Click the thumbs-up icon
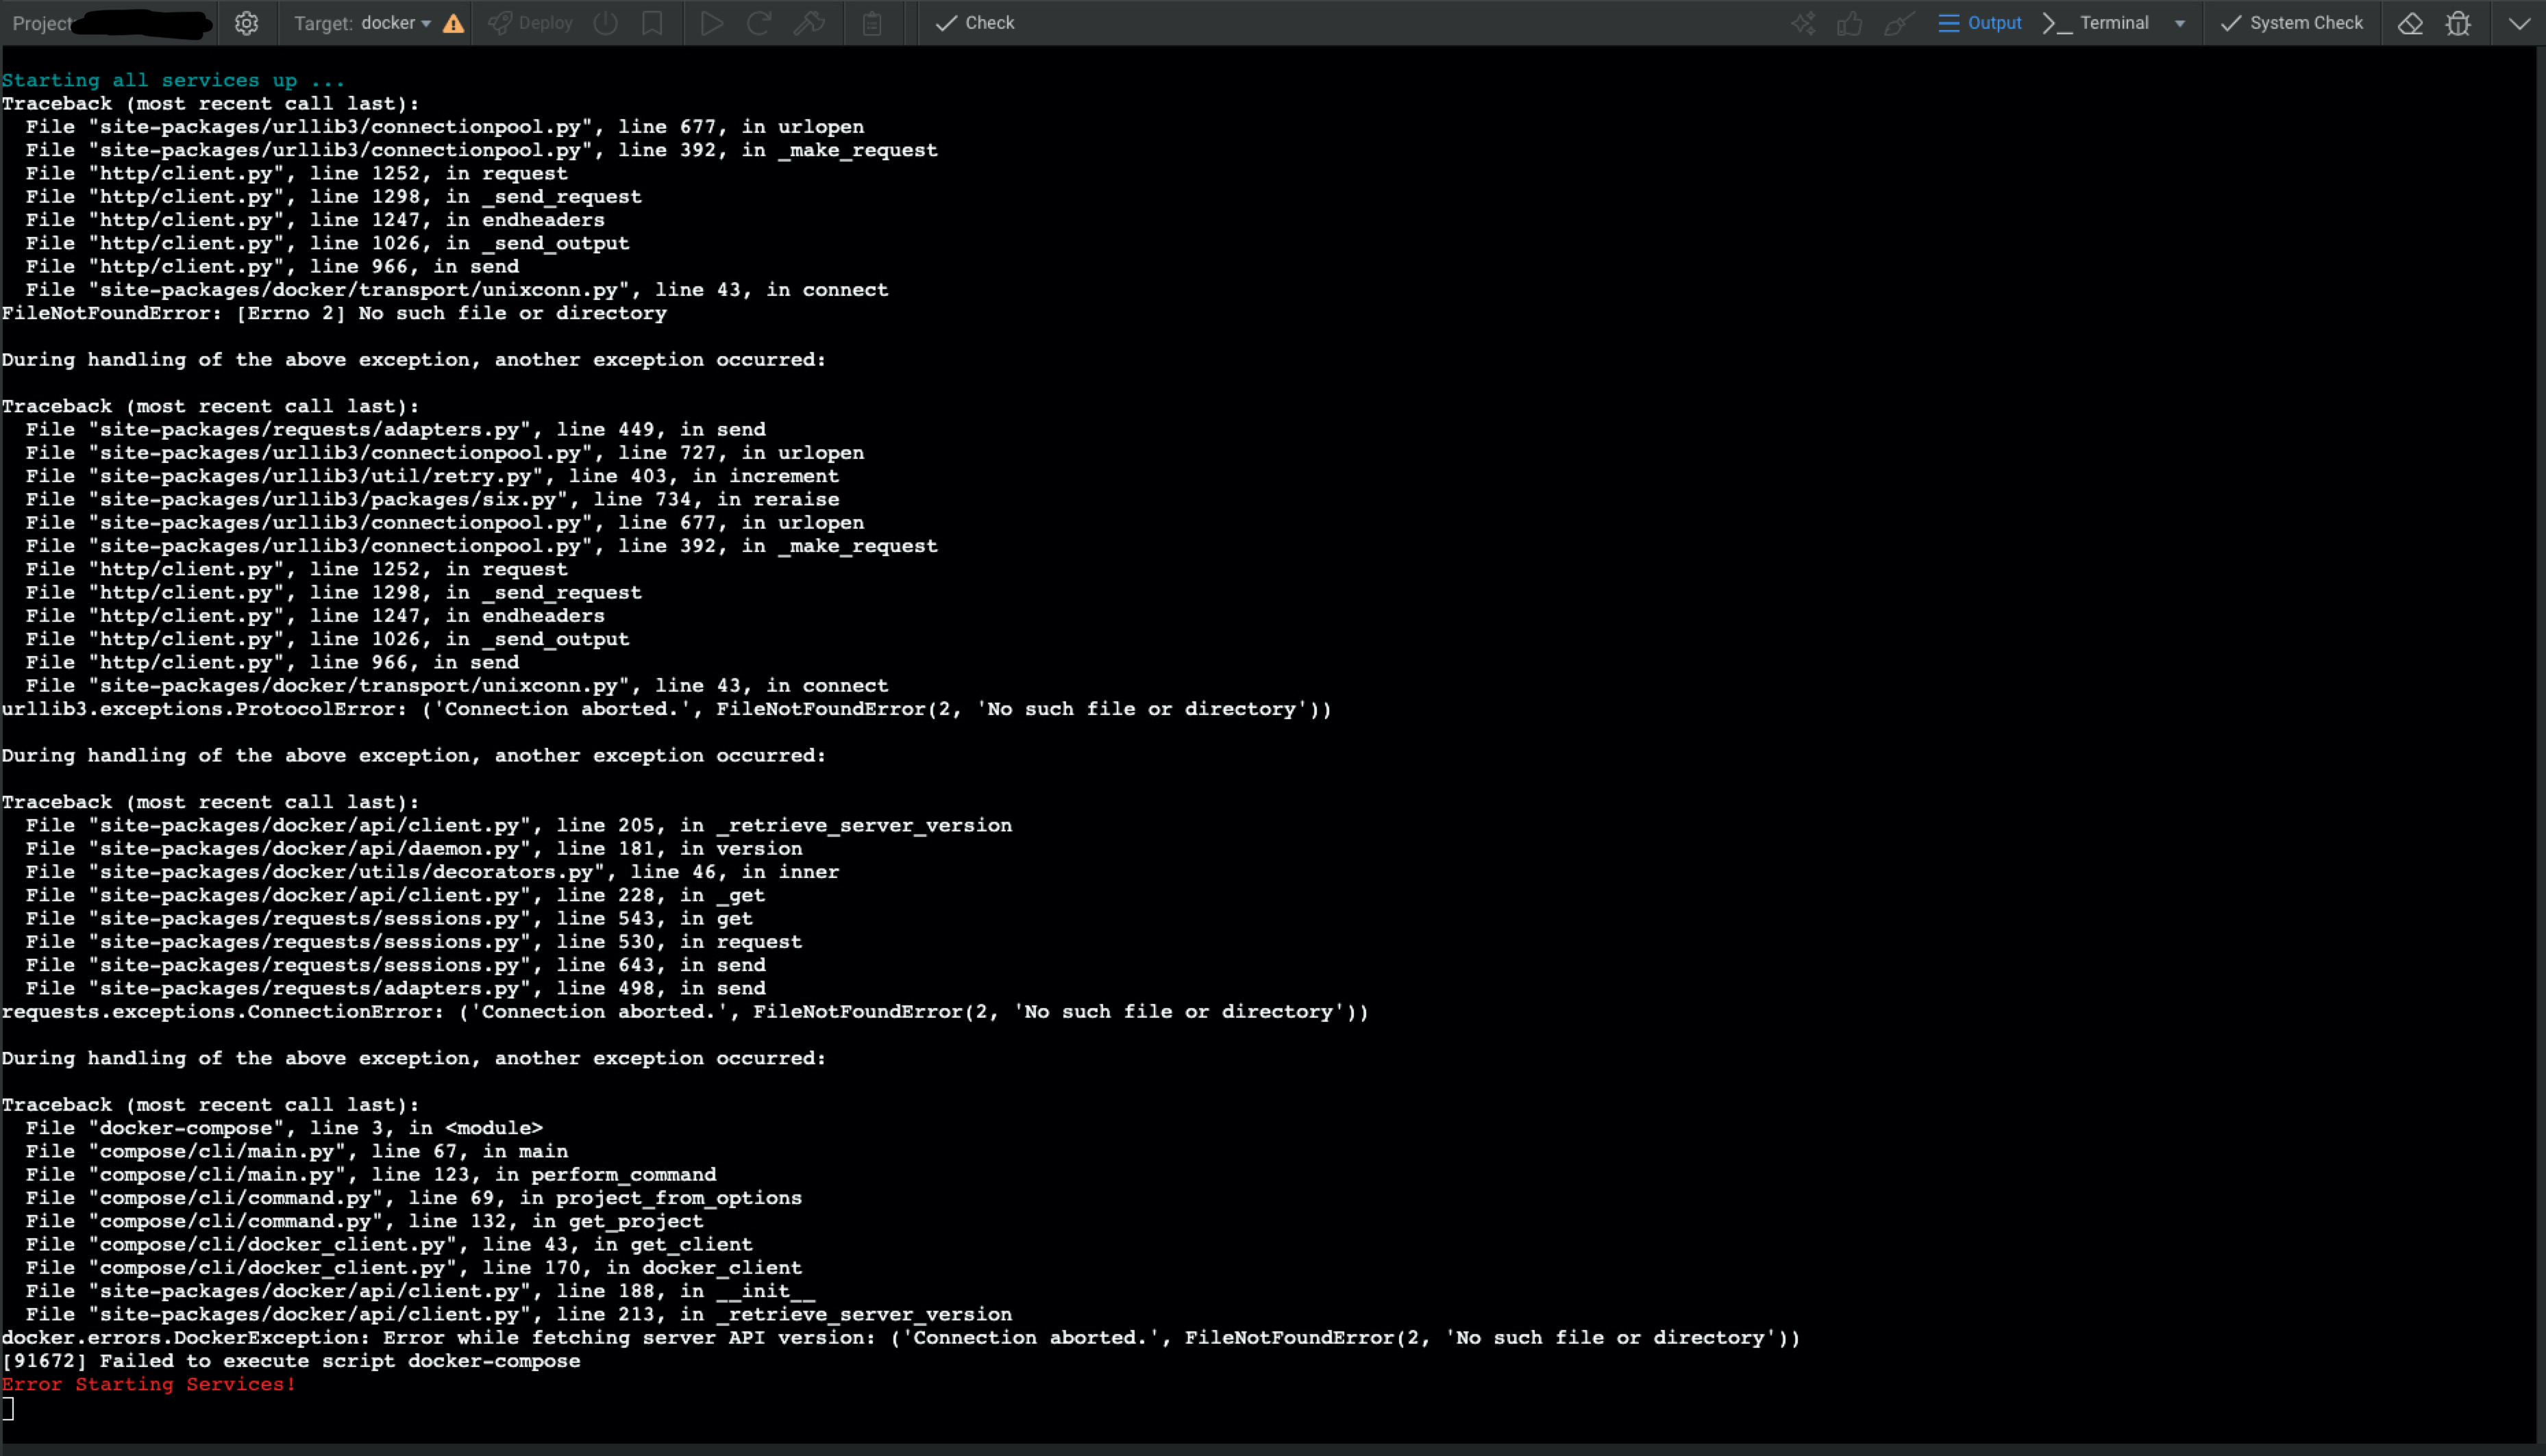The image size is (2546, 1456). pos(1850,23)
